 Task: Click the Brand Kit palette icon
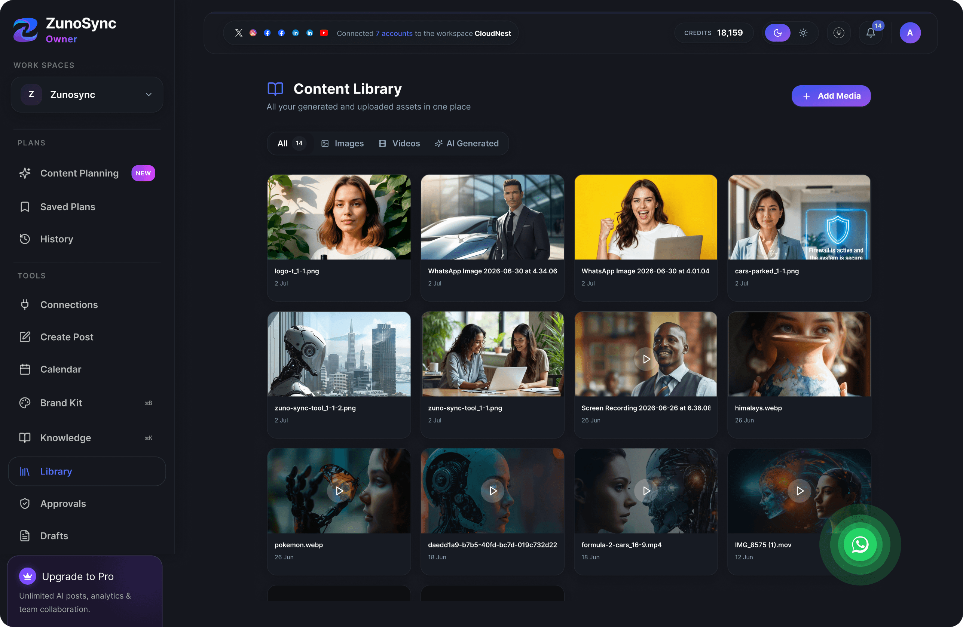click(x=25, y=403)
